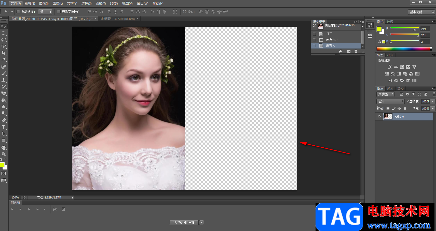The width and height of the screenshot is (436, 231).
Task: Click the 图层 0 layer thumbnail
Action: (388, 117)
